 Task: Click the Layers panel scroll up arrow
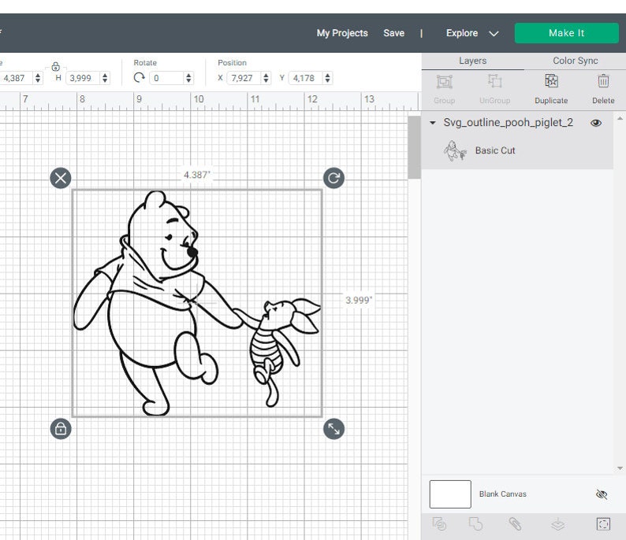620,118
